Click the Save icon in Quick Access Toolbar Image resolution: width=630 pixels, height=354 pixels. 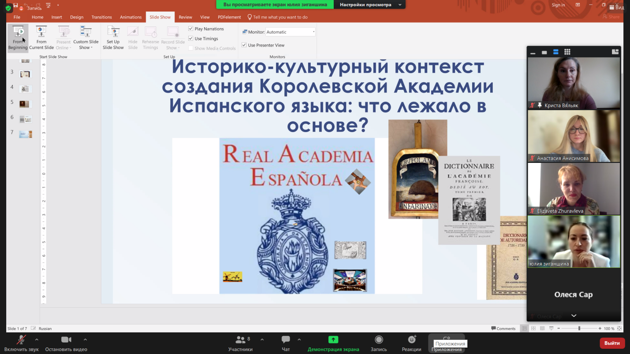16,5
